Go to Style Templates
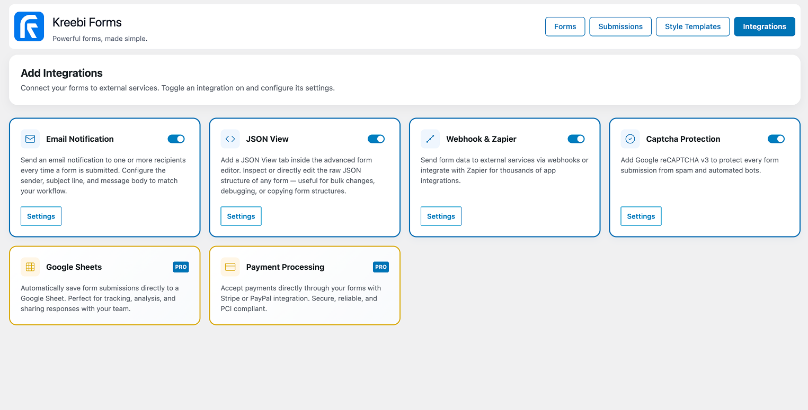808x410 pixels. coord(692,26)
